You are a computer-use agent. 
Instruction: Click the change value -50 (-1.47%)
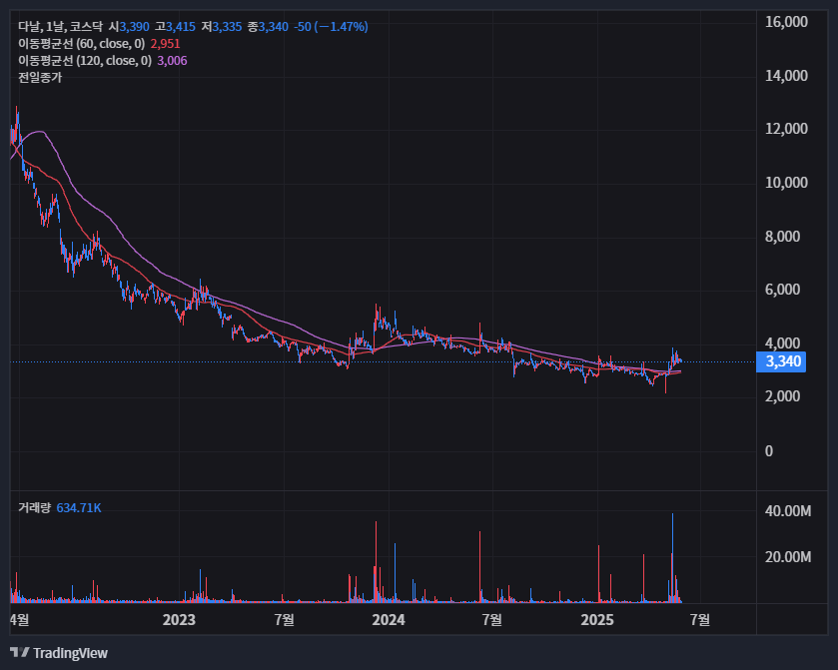coord(331,27)
